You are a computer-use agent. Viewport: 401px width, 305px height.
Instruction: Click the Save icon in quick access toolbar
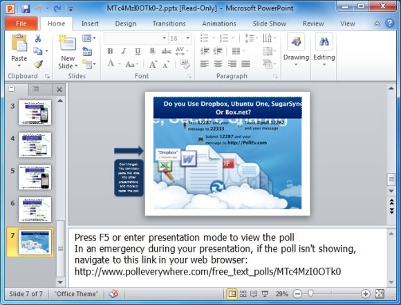point(26,9)
